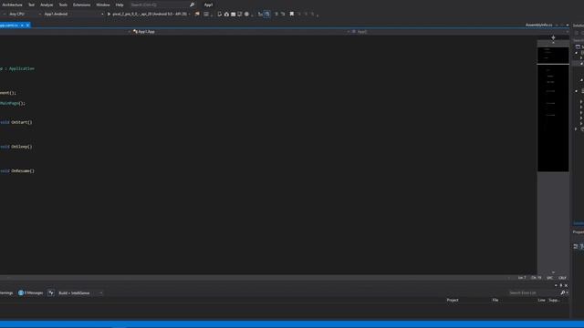The image size is (584, 328).
Task: Start debugging on the pixel_2 Android emulator
Action: pyautogui.click(x=147, y=15)
